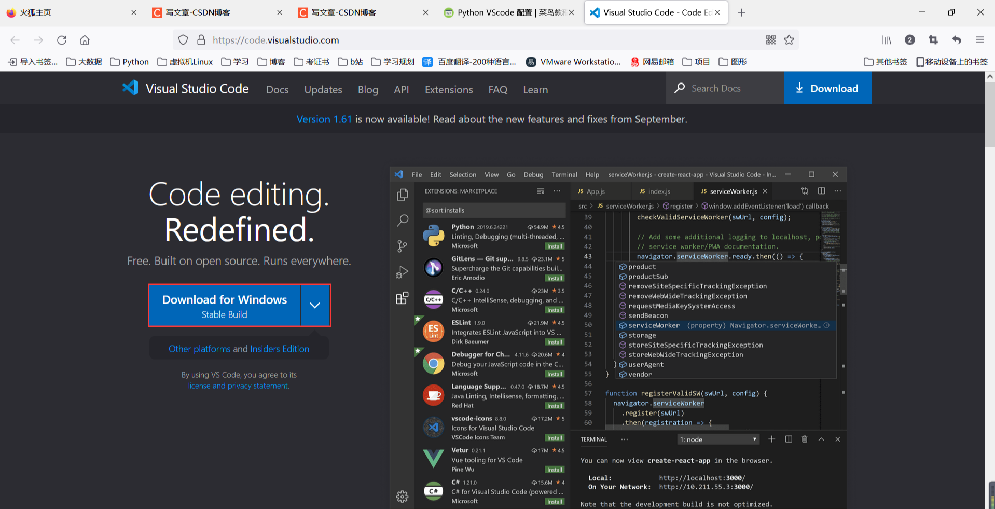
Task: Click the Explorer icon in the VS Code preview
Action: pos(403,195)
